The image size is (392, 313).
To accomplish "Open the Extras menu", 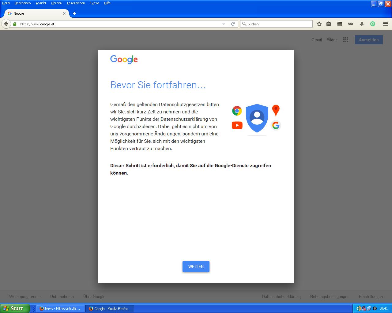I will [x=95, y=3].
